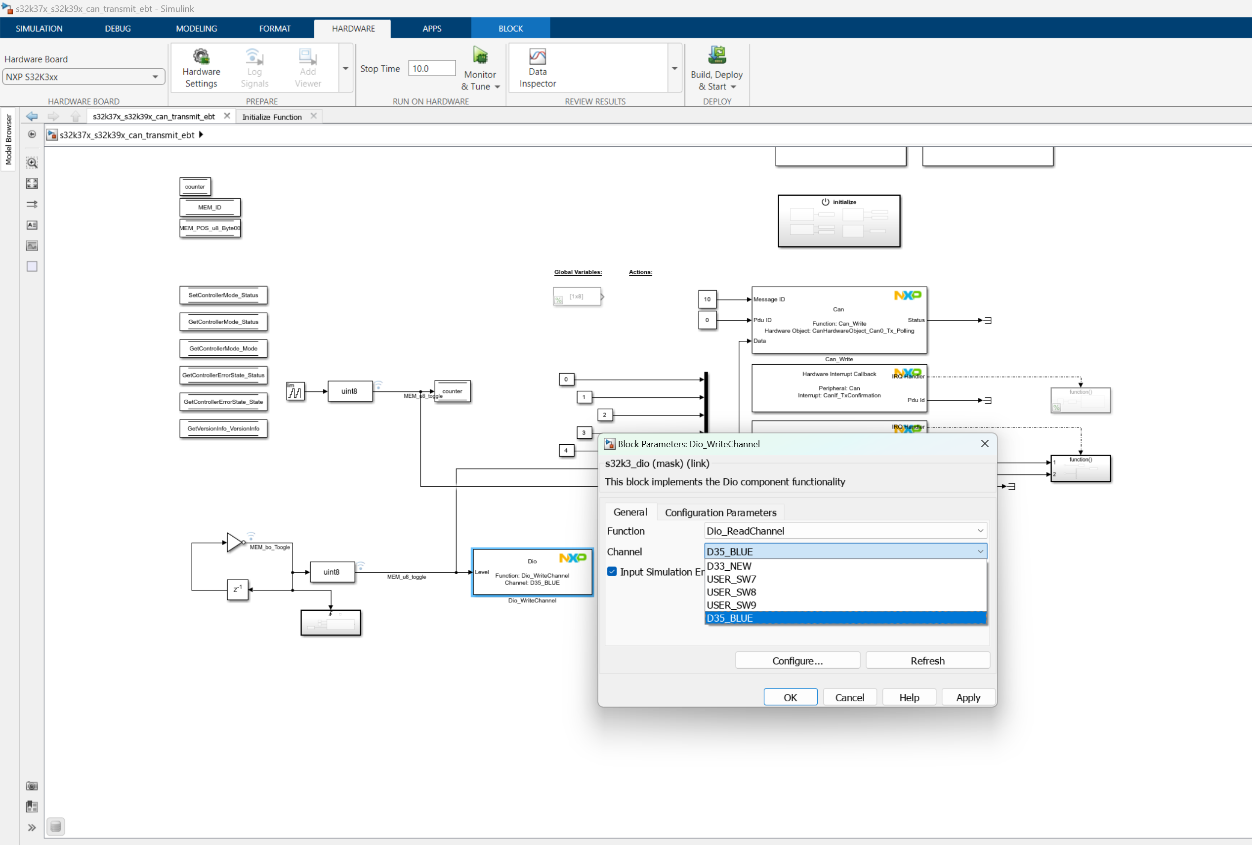Viewport: 1252px width, 845px height.
Task: Open Hardware Settings
Action: (201, 68)
